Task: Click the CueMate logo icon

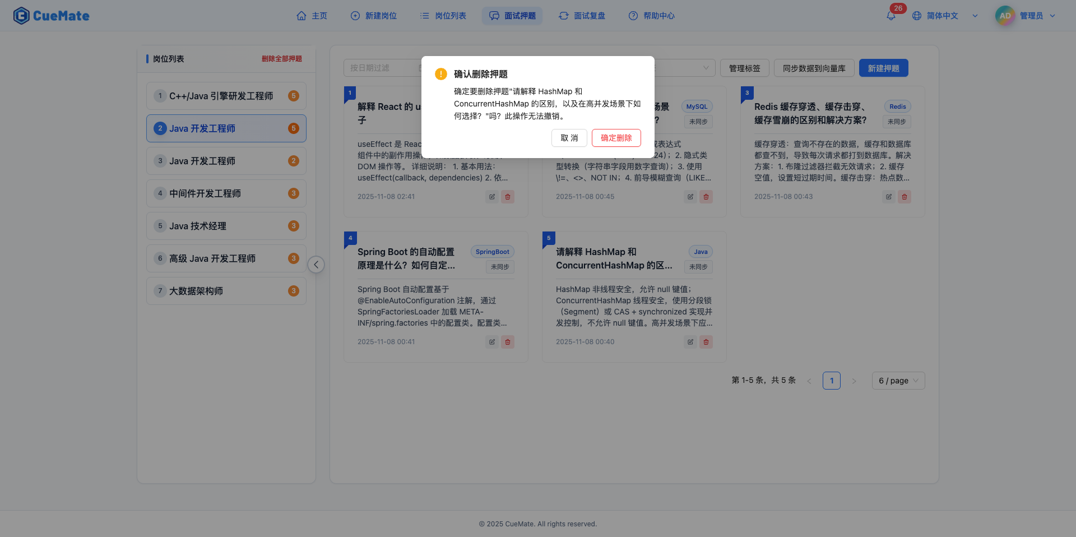Action: [x=21, y=16]
